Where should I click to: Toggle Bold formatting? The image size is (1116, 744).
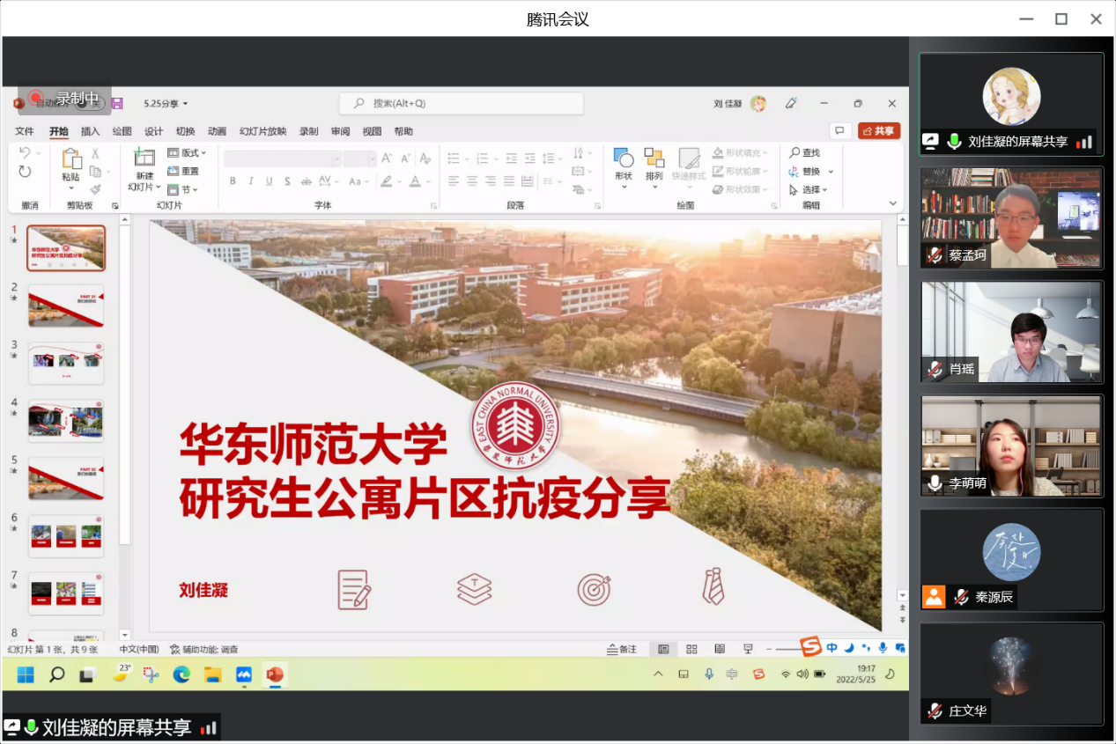233,181
